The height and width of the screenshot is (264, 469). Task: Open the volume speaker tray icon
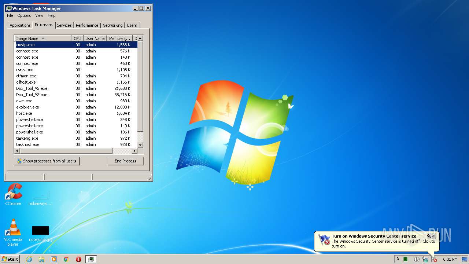click(x=416, y=259)
